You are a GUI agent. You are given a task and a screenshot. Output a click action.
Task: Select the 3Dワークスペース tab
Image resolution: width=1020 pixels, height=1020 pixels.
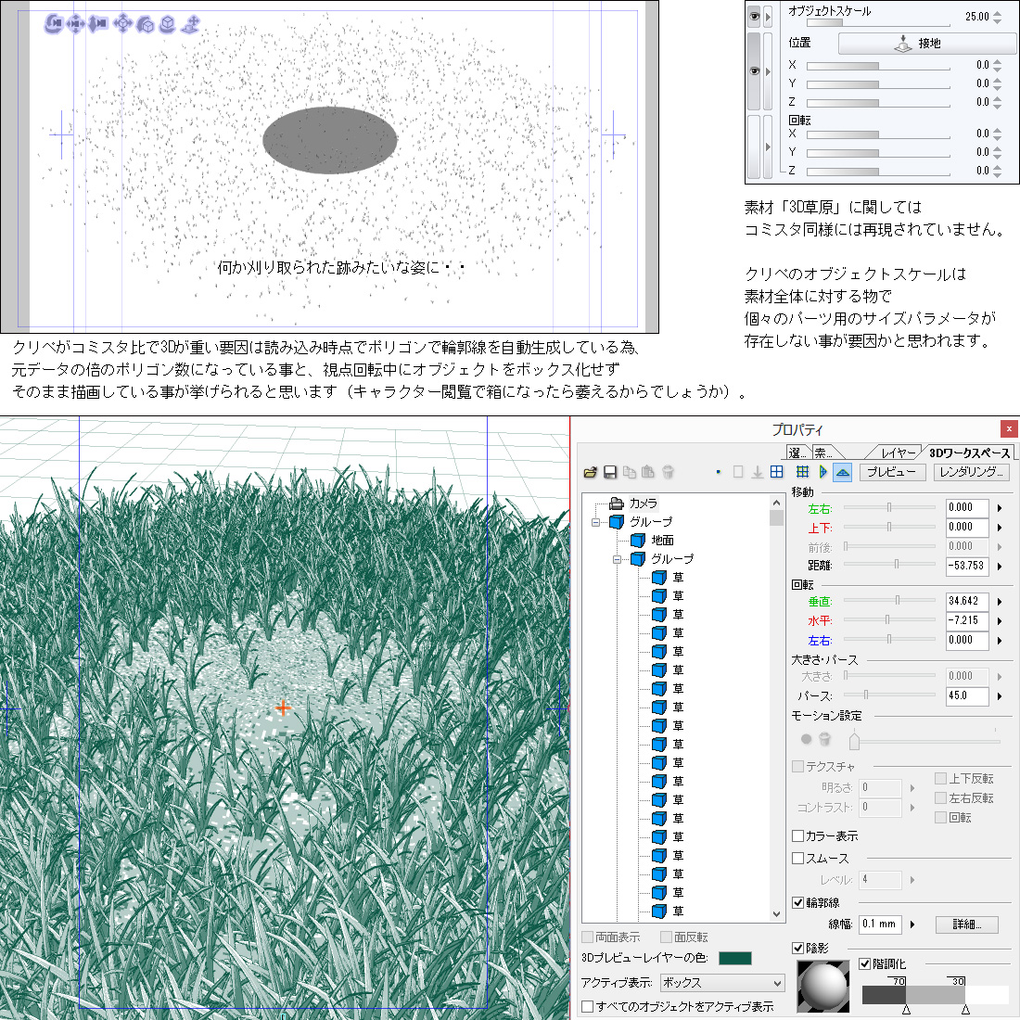[x=969, y=453]
